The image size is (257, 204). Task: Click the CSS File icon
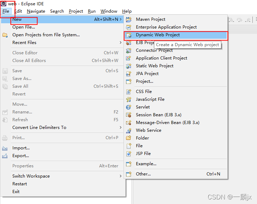(x=128, y=92)
